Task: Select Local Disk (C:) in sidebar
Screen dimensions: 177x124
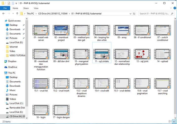Action: [x=16, y=103]
